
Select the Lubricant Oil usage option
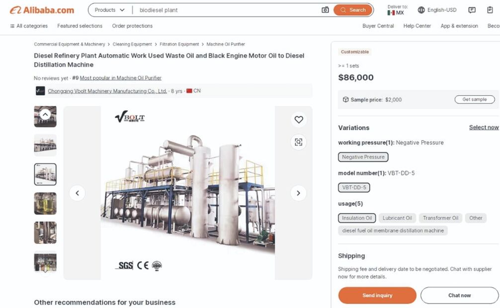coord(397,218)
